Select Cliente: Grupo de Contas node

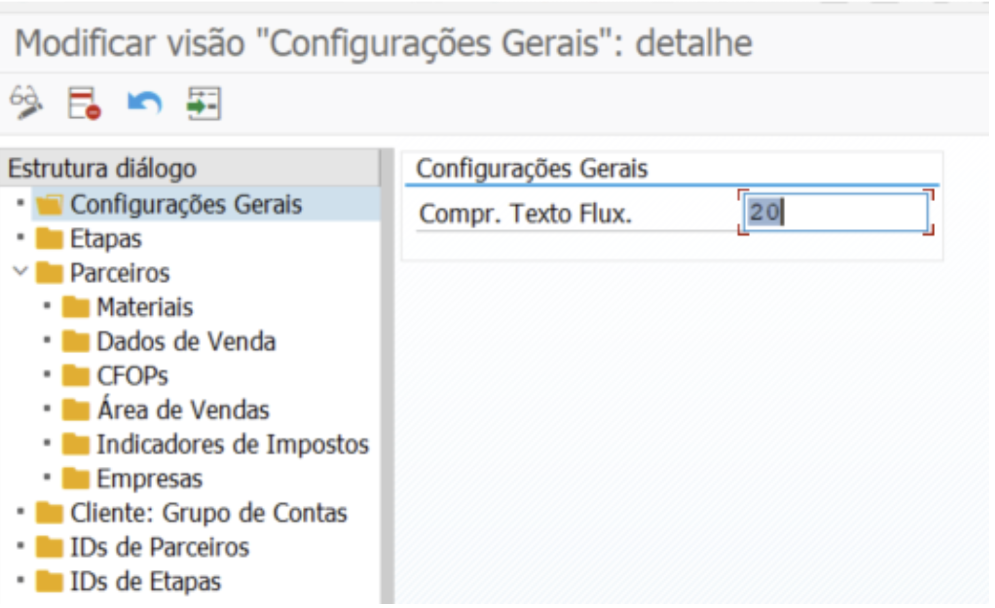[208, 513]
